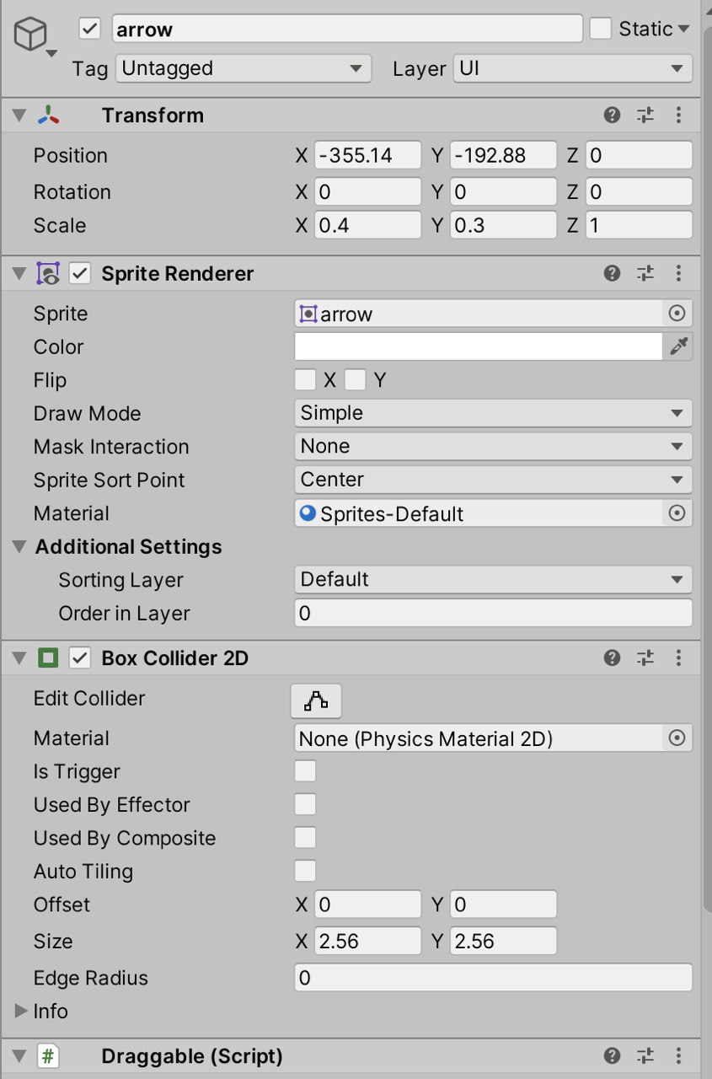
Task: Enable the Is Trigger checkbox
Action: pos(305,770)
